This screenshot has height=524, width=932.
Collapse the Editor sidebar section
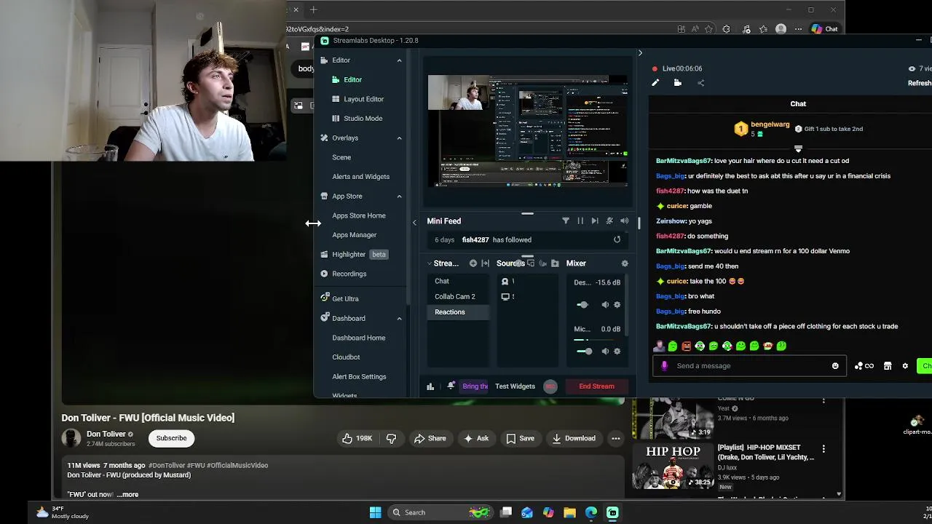[399, 60]
